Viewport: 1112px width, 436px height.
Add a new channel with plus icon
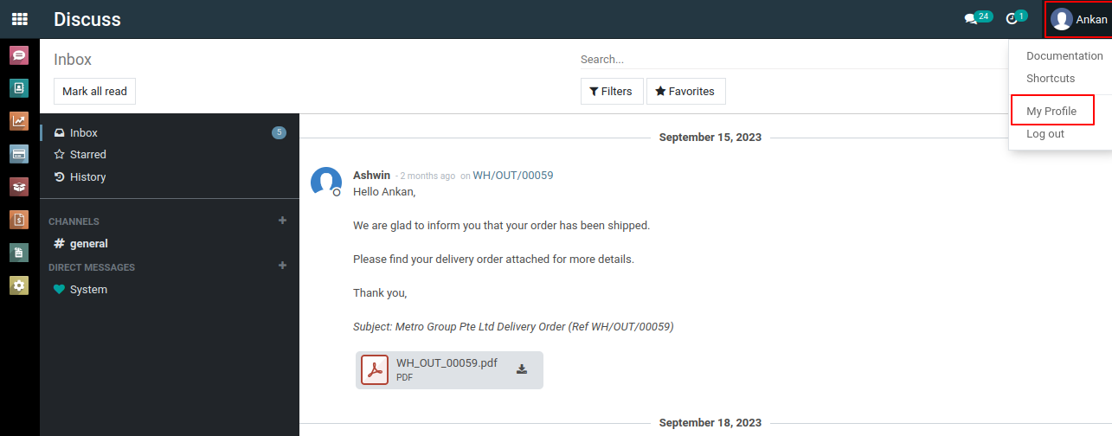coord(282,221)
